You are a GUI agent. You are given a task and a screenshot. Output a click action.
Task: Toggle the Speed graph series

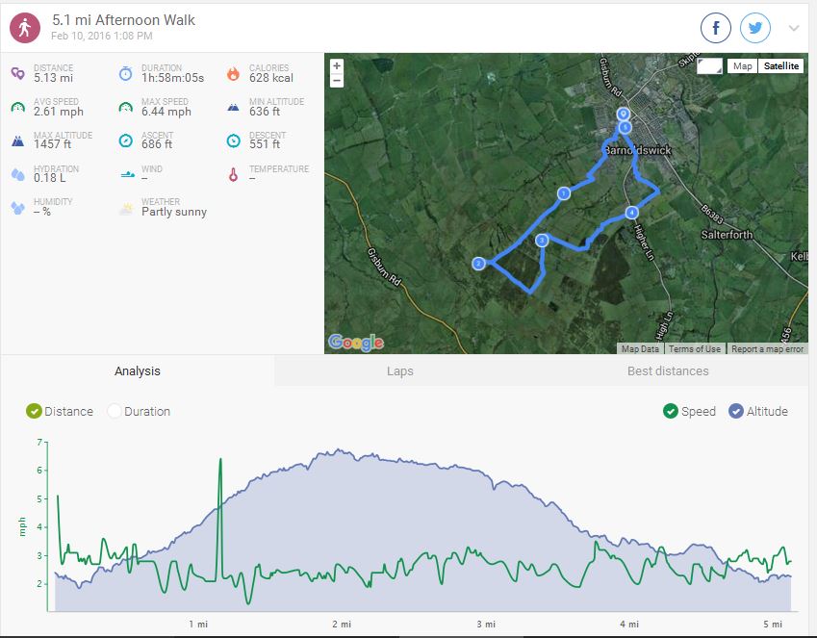[671, 412]
